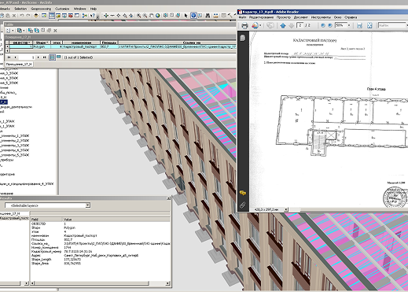Screen dimensions: 408x292
Task: Click the Find text field in Adobe Reader
Action: pyautogui.click(x=391, y=25)
